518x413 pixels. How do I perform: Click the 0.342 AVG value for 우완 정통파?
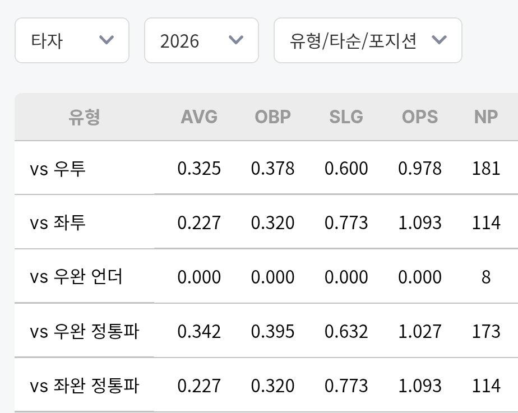199,331
